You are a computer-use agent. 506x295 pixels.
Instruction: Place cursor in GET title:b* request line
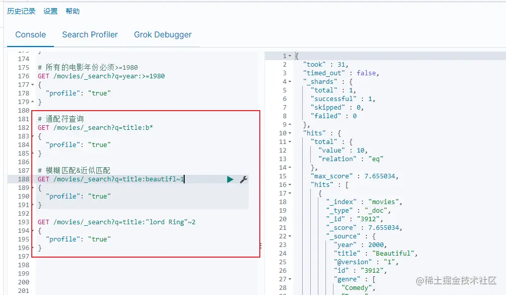[x=95, y=128]
